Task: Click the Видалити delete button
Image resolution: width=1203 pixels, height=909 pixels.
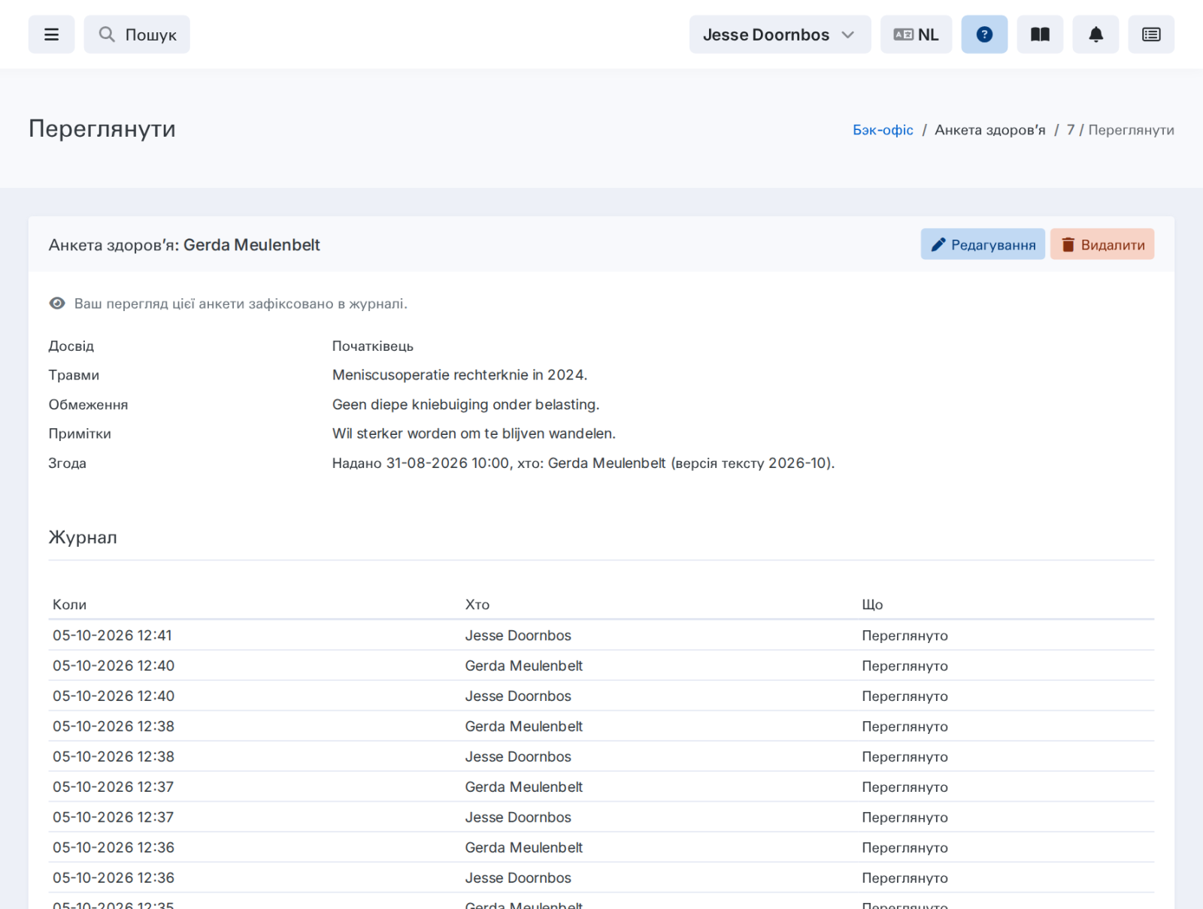Action: [1102, 244]
